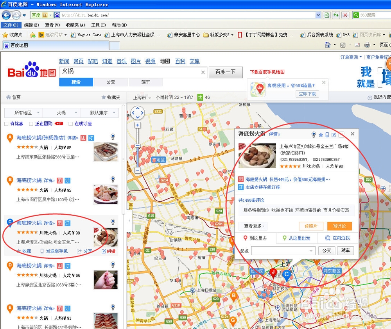Open the 起点 start point dropdown
The width and height of the screenshot is (391, 329).
click(x=311, y=251)
